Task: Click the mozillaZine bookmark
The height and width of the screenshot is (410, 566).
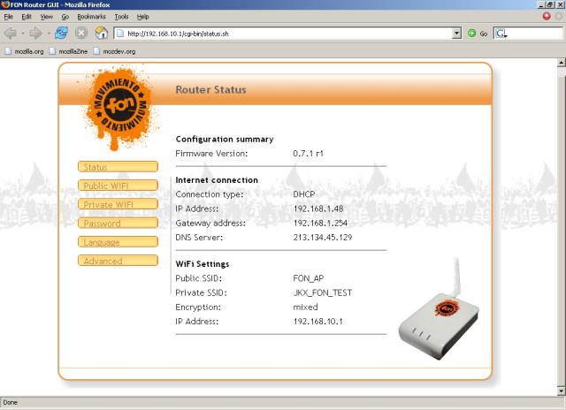Action: (73, 51)
